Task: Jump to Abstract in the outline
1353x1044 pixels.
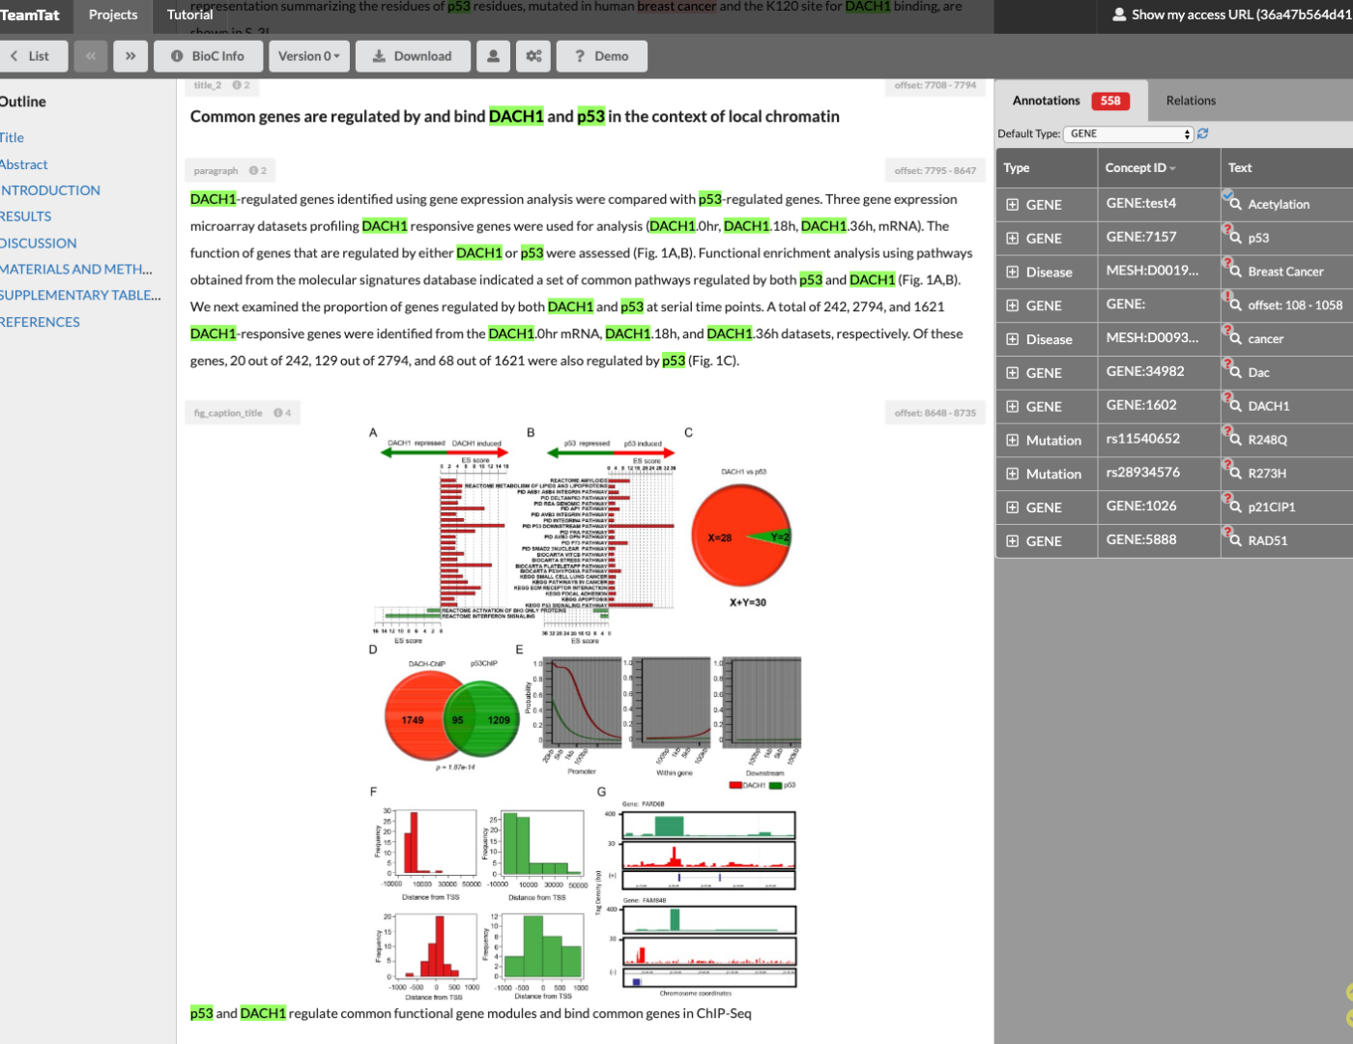Action: coord(24,164)
